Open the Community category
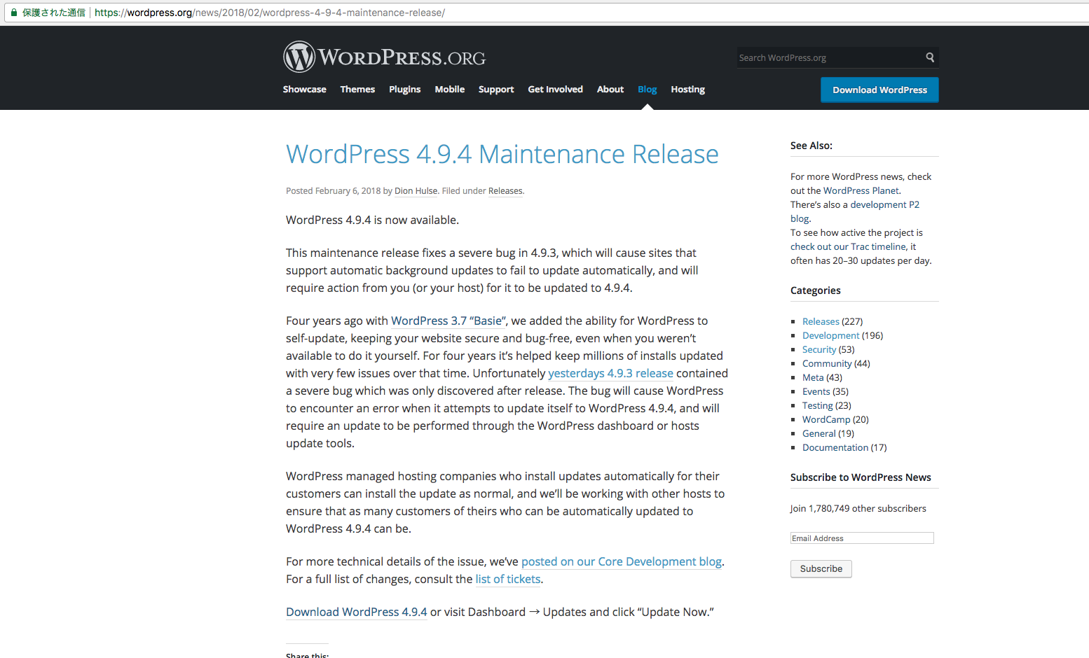Image resolution: width=1089 pixels, height=658 pixels. (x=827, y=363)
